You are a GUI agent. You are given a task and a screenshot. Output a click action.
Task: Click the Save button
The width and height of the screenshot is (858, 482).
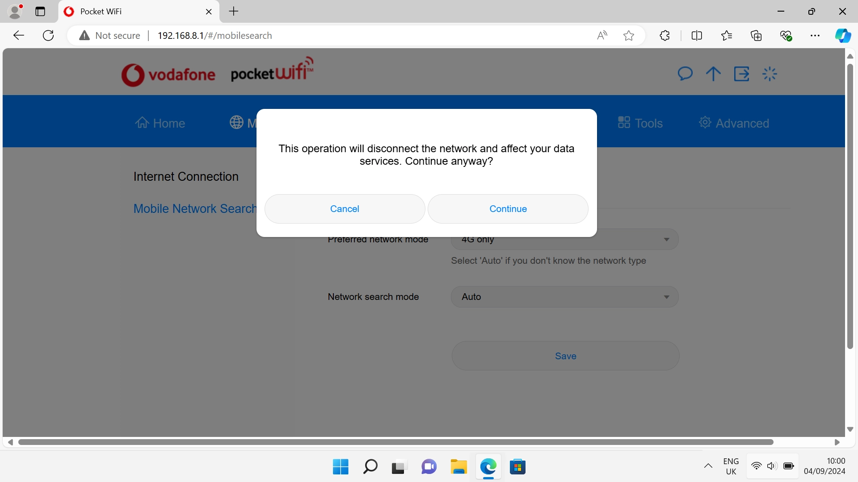[565, 356]
